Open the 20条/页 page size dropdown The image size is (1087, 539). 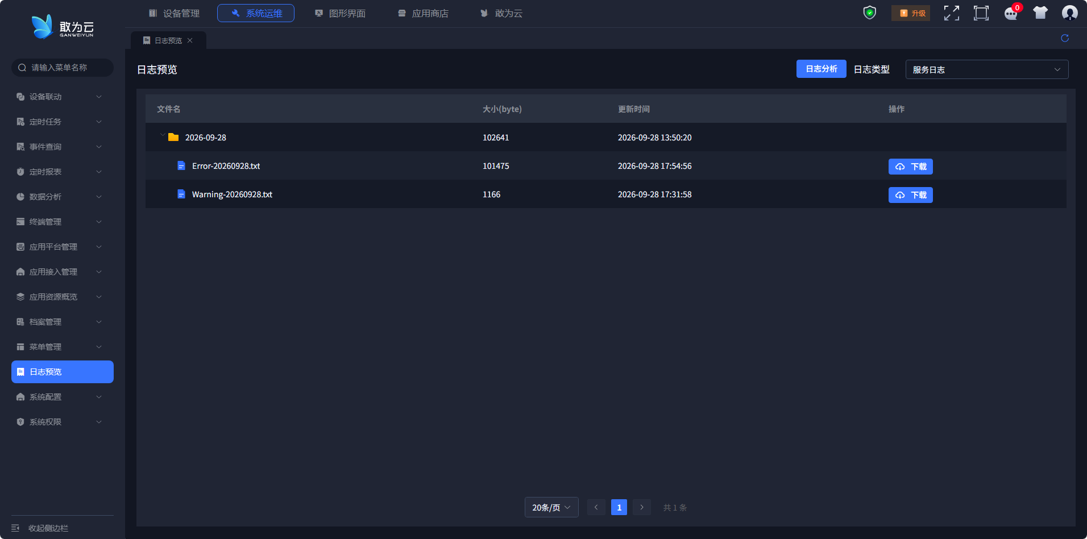point(551,507)
